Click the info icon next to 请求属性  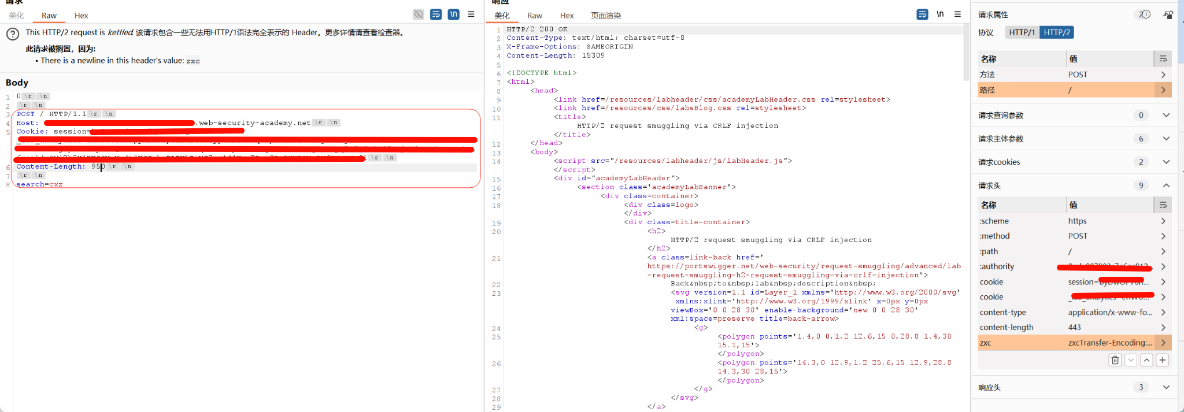coord(1145,14)
